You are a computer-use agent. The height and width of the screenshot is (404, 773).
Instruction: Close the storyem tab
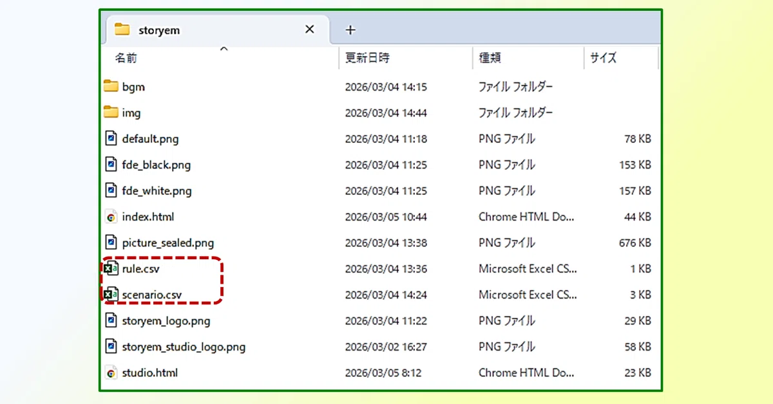coord(310,30)
